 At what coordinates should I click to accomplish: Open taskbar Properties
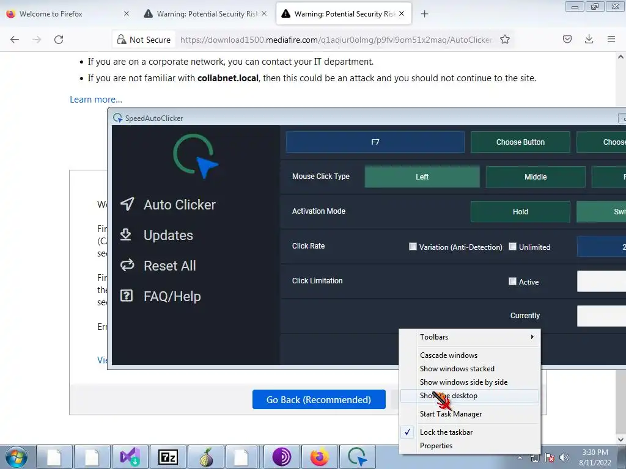coord(469,446)
